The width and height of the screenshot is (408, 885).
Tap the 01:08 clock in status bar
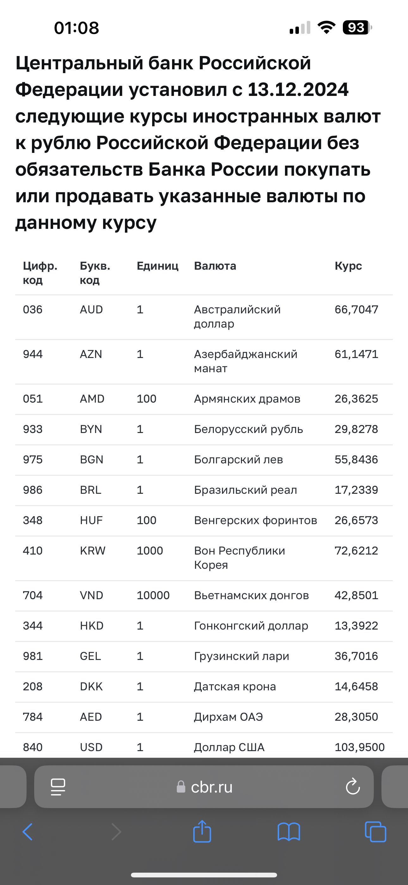(x=77, y=28)
